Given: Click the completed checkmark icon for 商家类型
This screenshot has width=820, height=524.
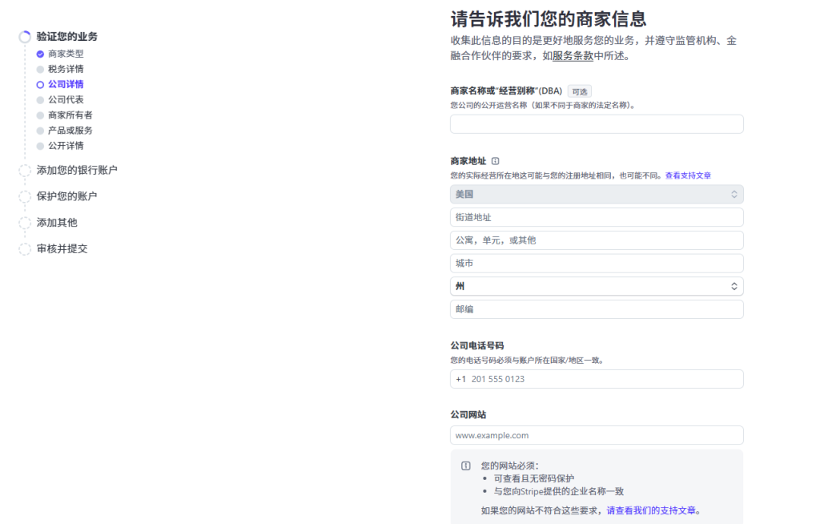Looking at the screenshot, I should [40, 54].
